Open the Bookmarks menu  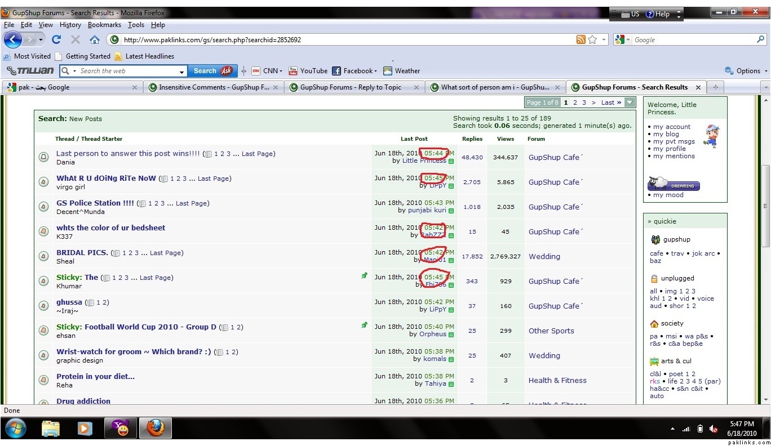tap(104, 25)
